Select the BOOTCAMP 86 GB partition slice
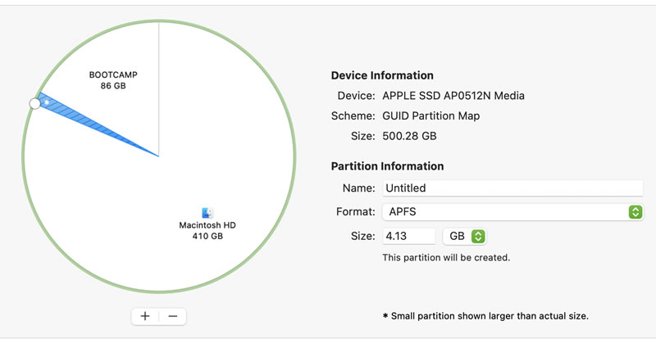 pyautogui.click(x=113, y=80)
